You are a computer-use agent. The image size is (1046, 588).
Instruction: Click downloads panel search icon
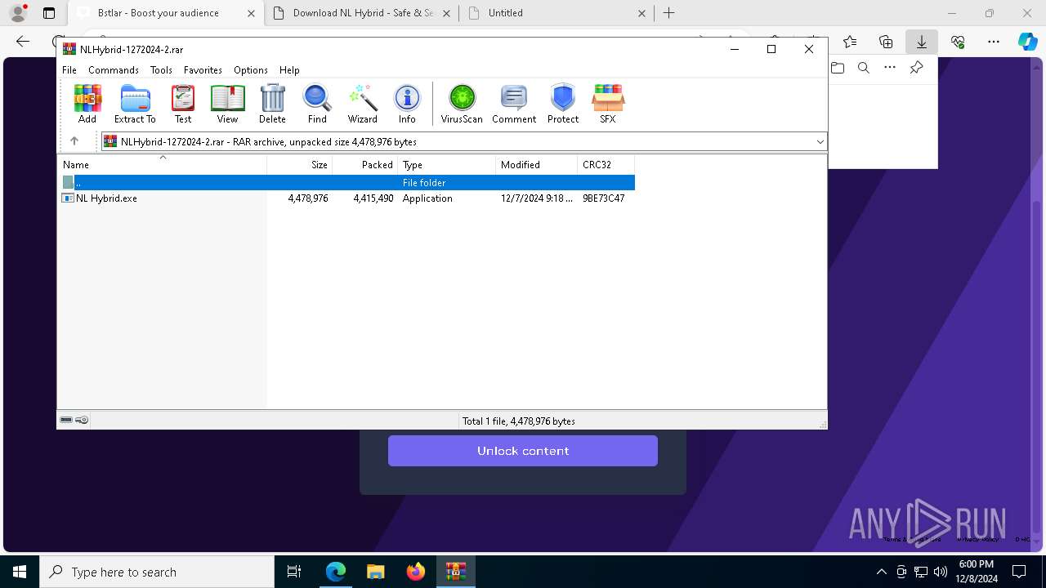coord(863,68)
